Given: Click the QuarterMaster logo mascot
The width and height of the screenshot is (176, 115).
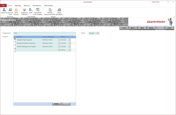Looking at the screenshot, I should (171, 22).
